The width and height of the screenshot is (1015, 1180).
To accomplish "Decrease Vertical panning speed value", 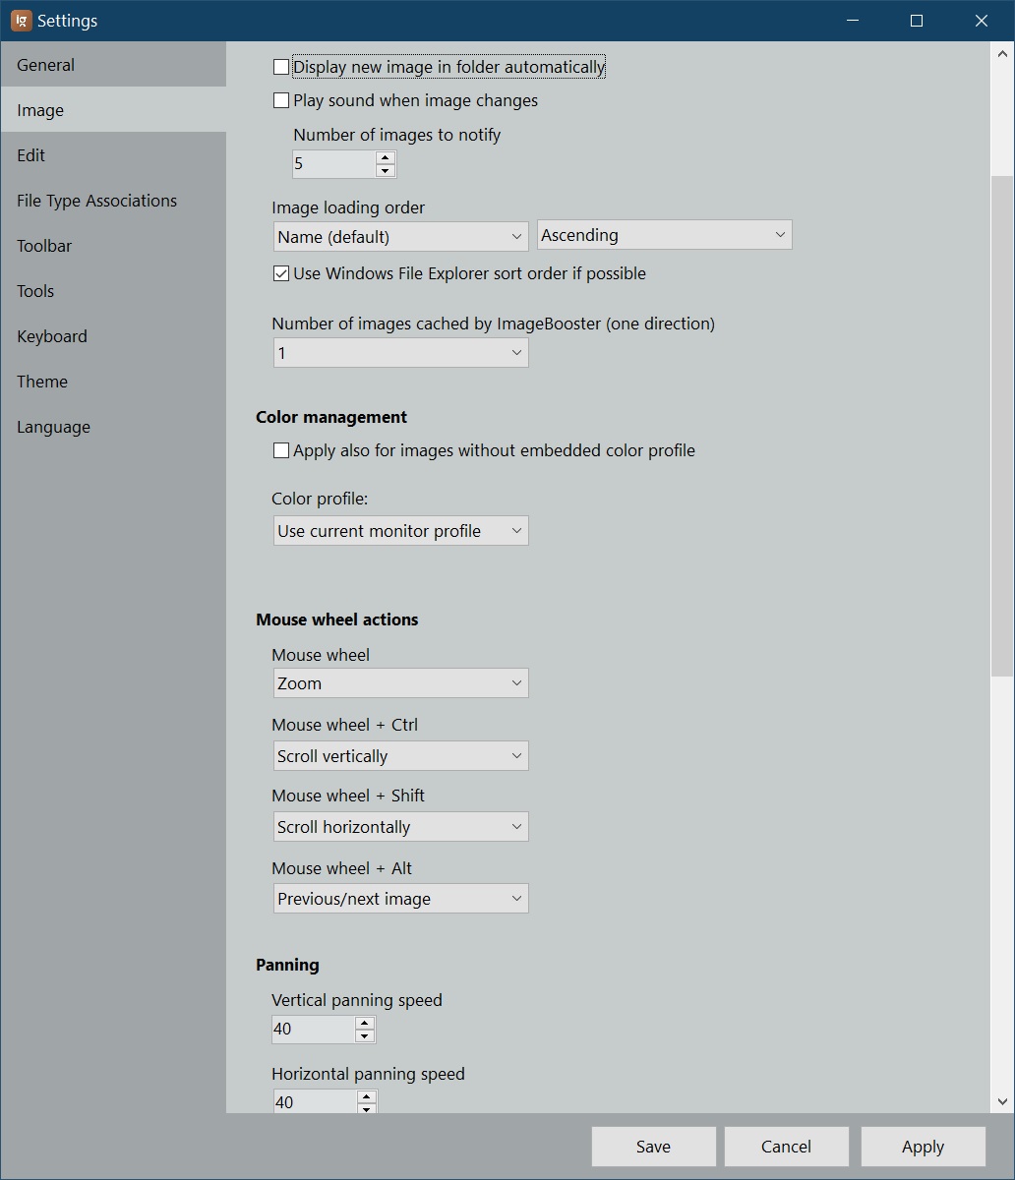I will pos(365,1035).
